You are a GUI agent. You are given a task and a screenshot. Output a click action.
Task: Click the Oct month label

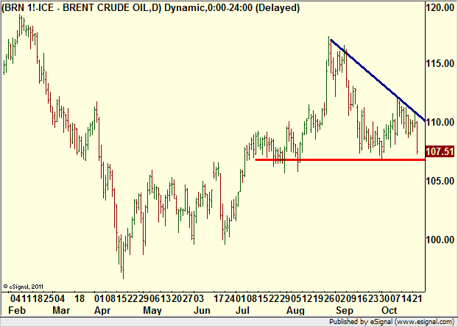click(390, 310)
